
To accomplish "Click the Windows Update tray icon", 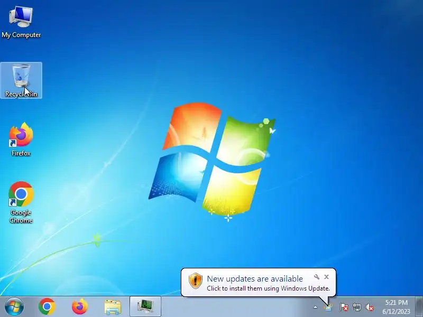I will point(328,307).
